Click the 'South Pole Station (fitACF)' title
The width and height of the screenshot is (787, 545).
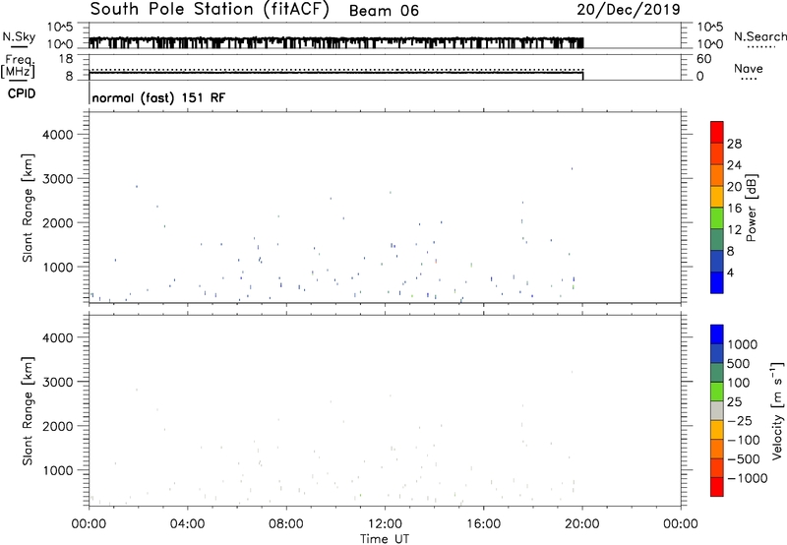point(210,10)
